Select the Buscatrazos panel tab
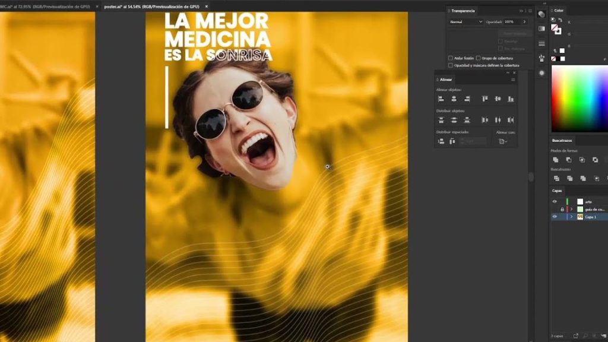This screenshot has width=608, height=342. (562, 141)
